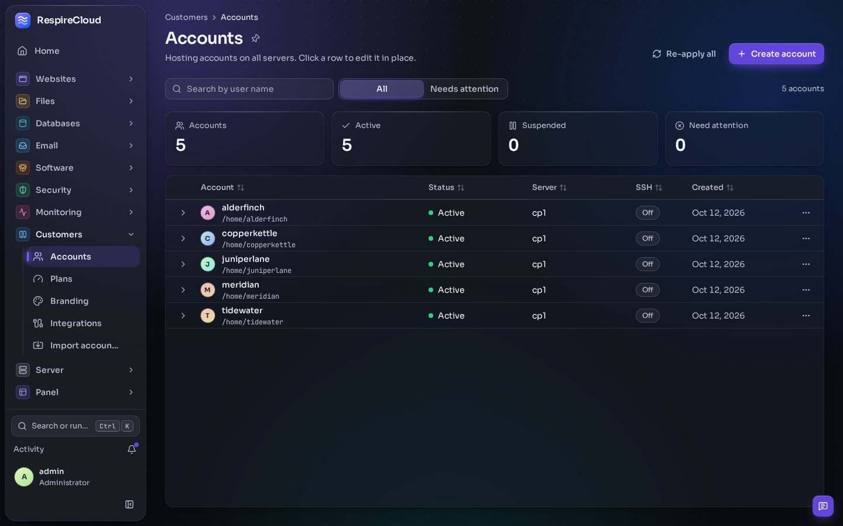Viewport: 843px width, 526px height.
Task: Click the Websites sidebar icon
Action: point(23,79)
